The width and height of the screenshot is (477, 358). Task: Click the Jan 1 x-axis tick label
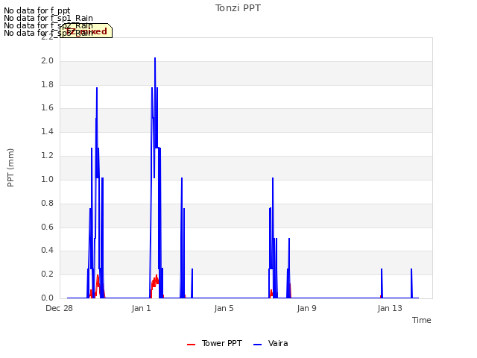point(142,308)
